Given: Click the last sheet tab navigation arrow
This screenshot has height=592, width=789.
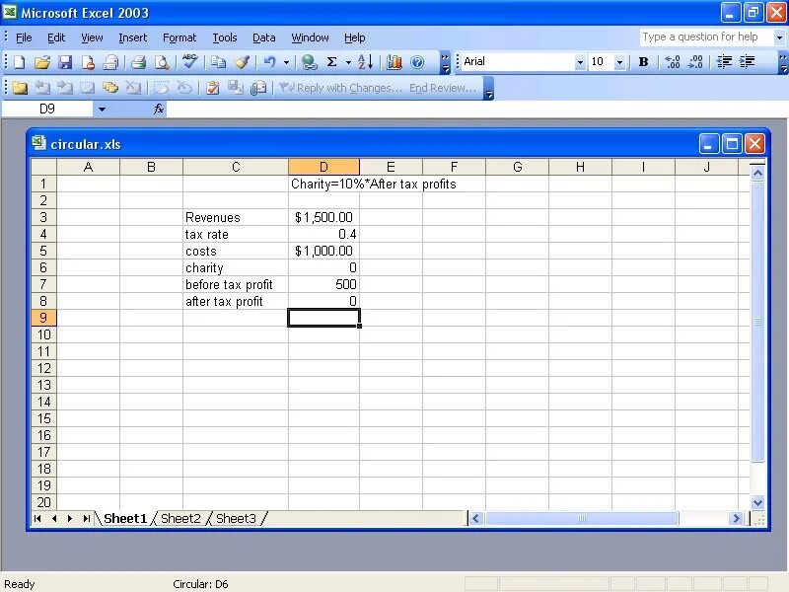Looking at the screenshot, I should coord(86,519).
